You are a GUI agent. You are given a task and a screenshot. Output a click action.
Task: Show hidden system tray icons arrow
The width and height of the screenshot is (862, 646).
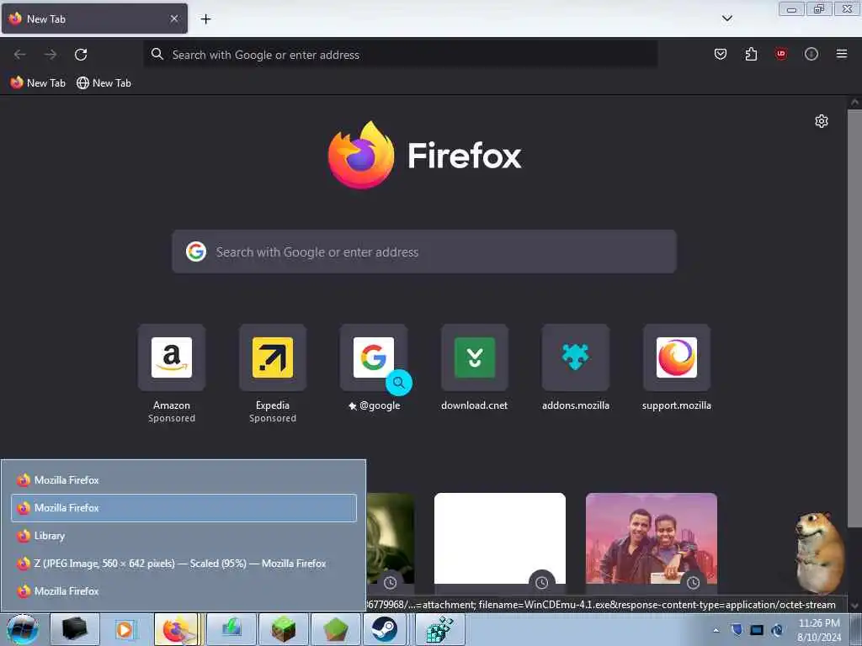pyautogui.click(x=716, y=630)
